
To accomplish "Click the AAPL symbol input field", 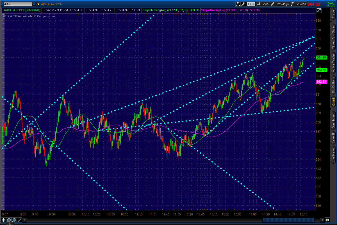I will [17, 4].
